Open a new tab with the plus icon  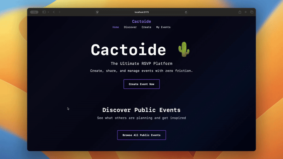coord(246,12)
